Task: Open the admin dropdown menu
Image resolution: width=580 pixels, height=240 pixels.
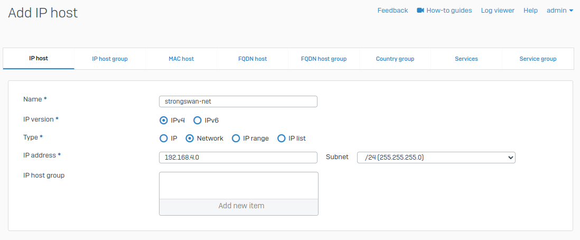Action: [559, 11]
